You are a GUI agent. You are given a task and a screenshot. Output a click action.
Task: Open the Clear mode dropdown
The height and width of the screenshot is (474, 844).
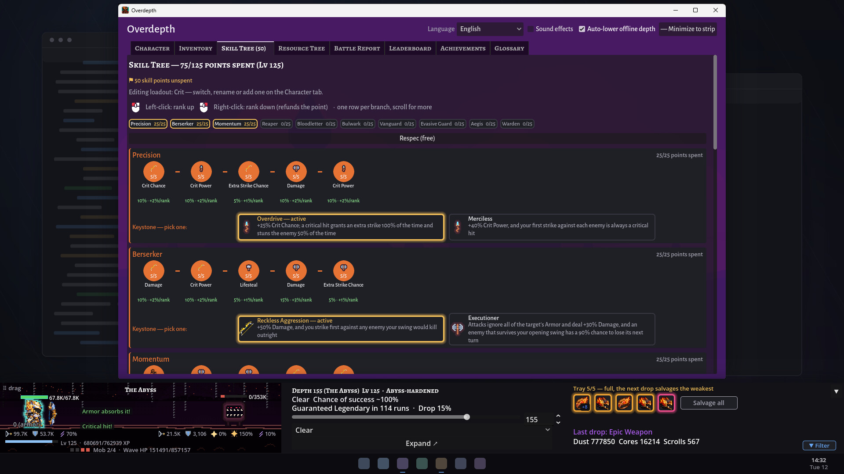click(422, 430)
